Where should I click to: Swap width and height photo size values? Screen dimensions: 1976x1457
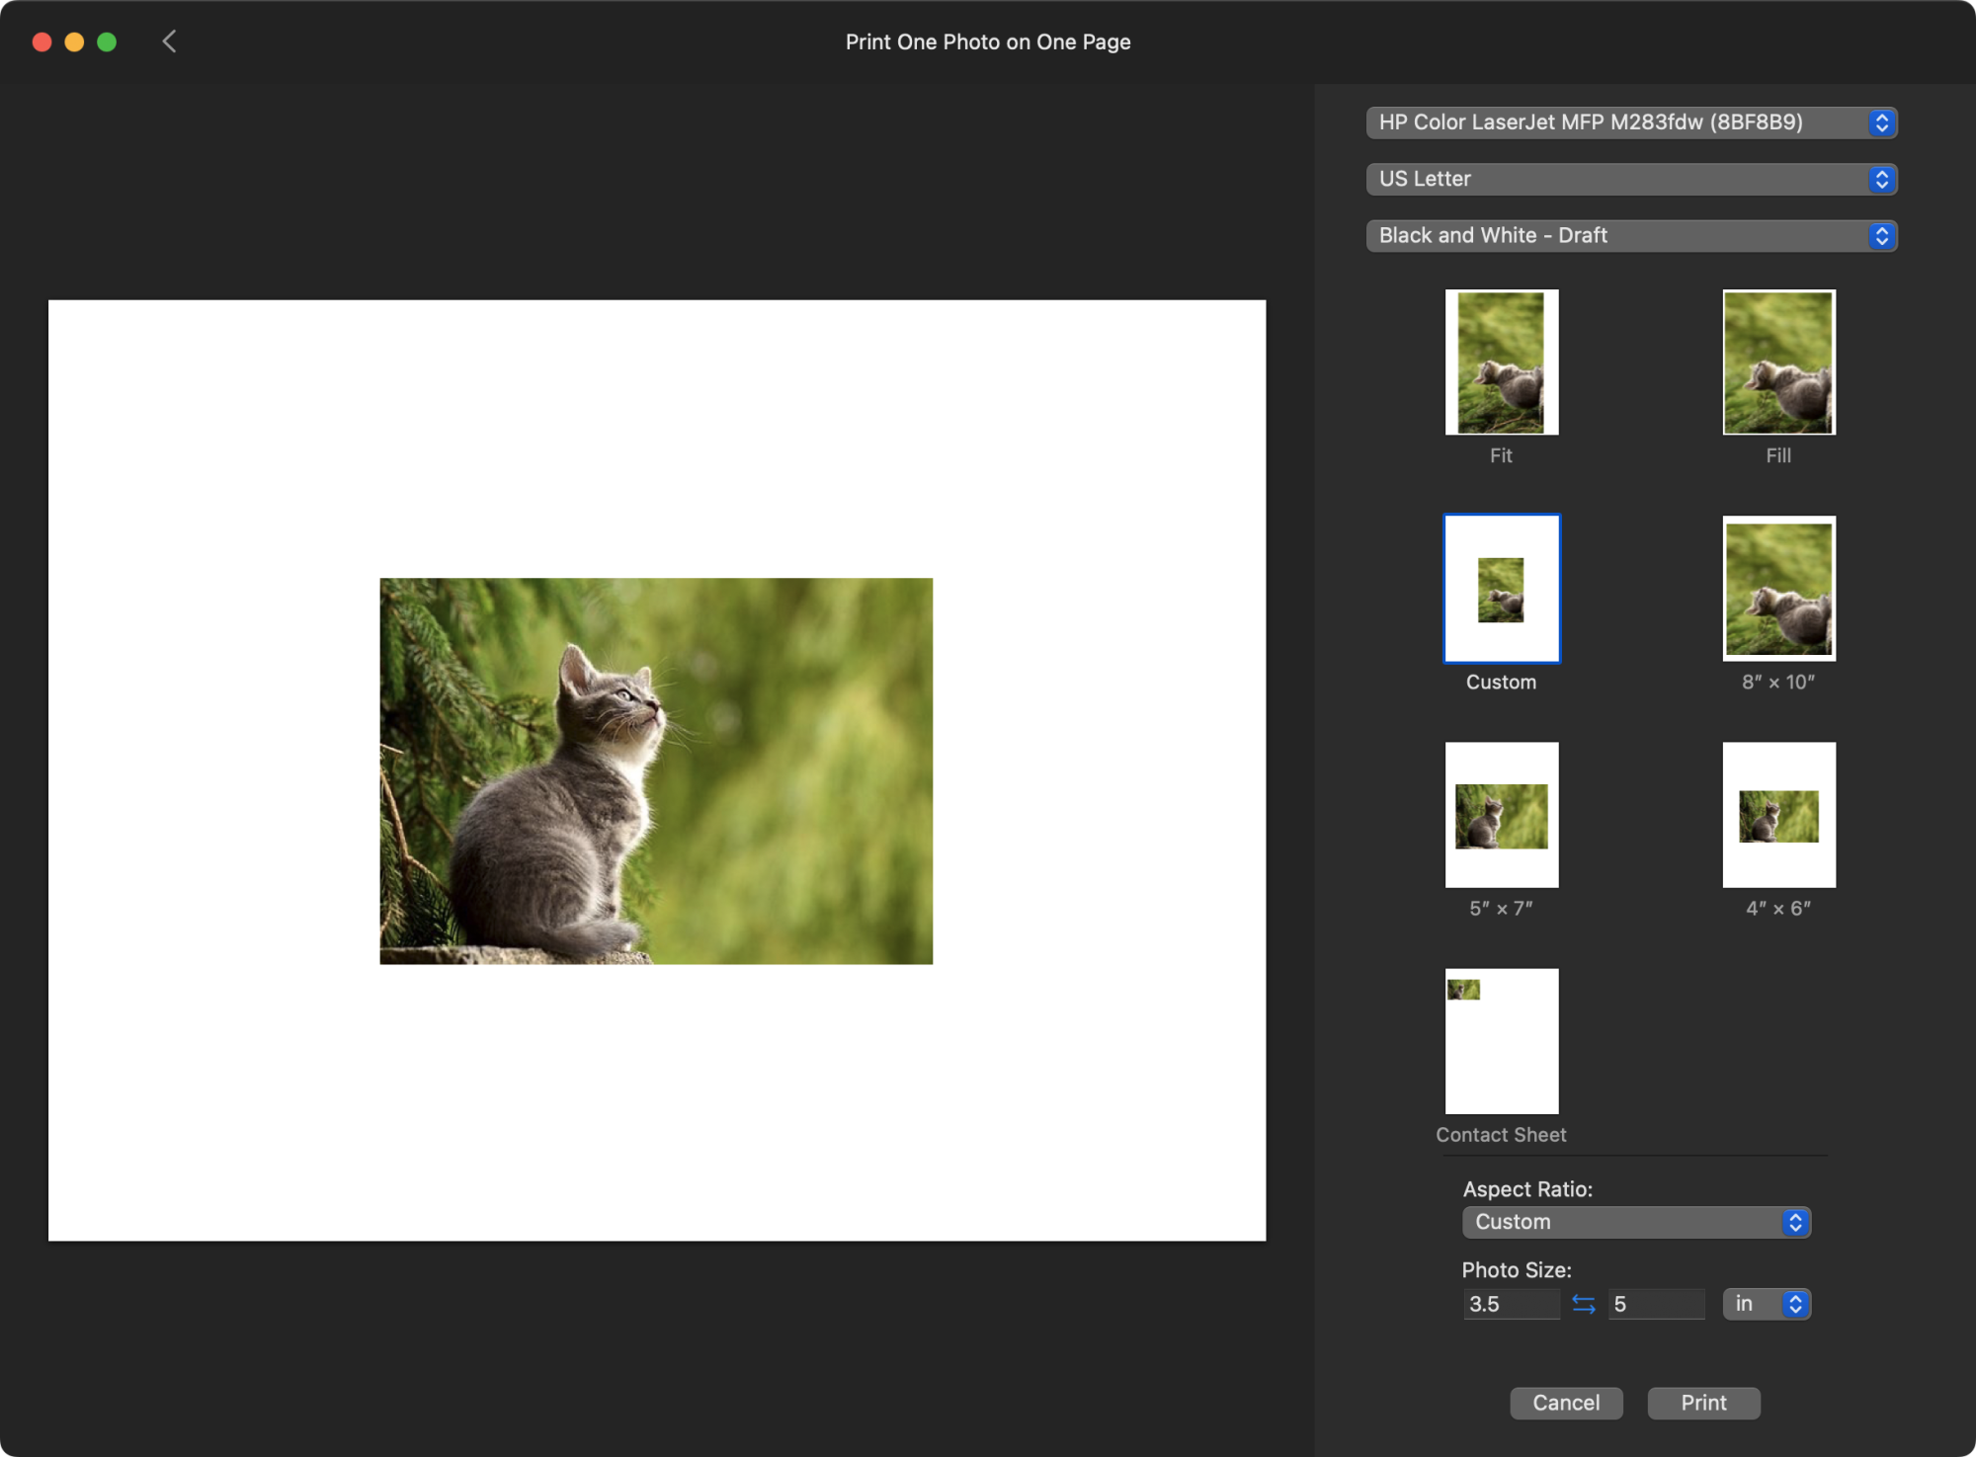pyautogui.click(x=1584, y=1304)
